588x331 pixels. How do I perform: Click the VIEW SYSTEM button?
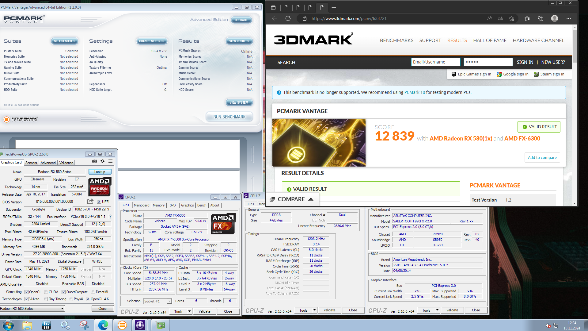point(239,102)
